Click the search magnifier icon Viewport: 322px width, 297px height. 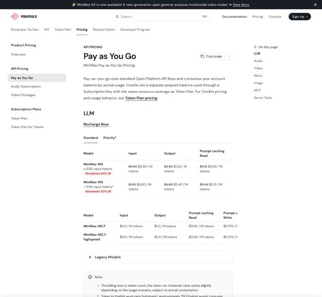117,17
